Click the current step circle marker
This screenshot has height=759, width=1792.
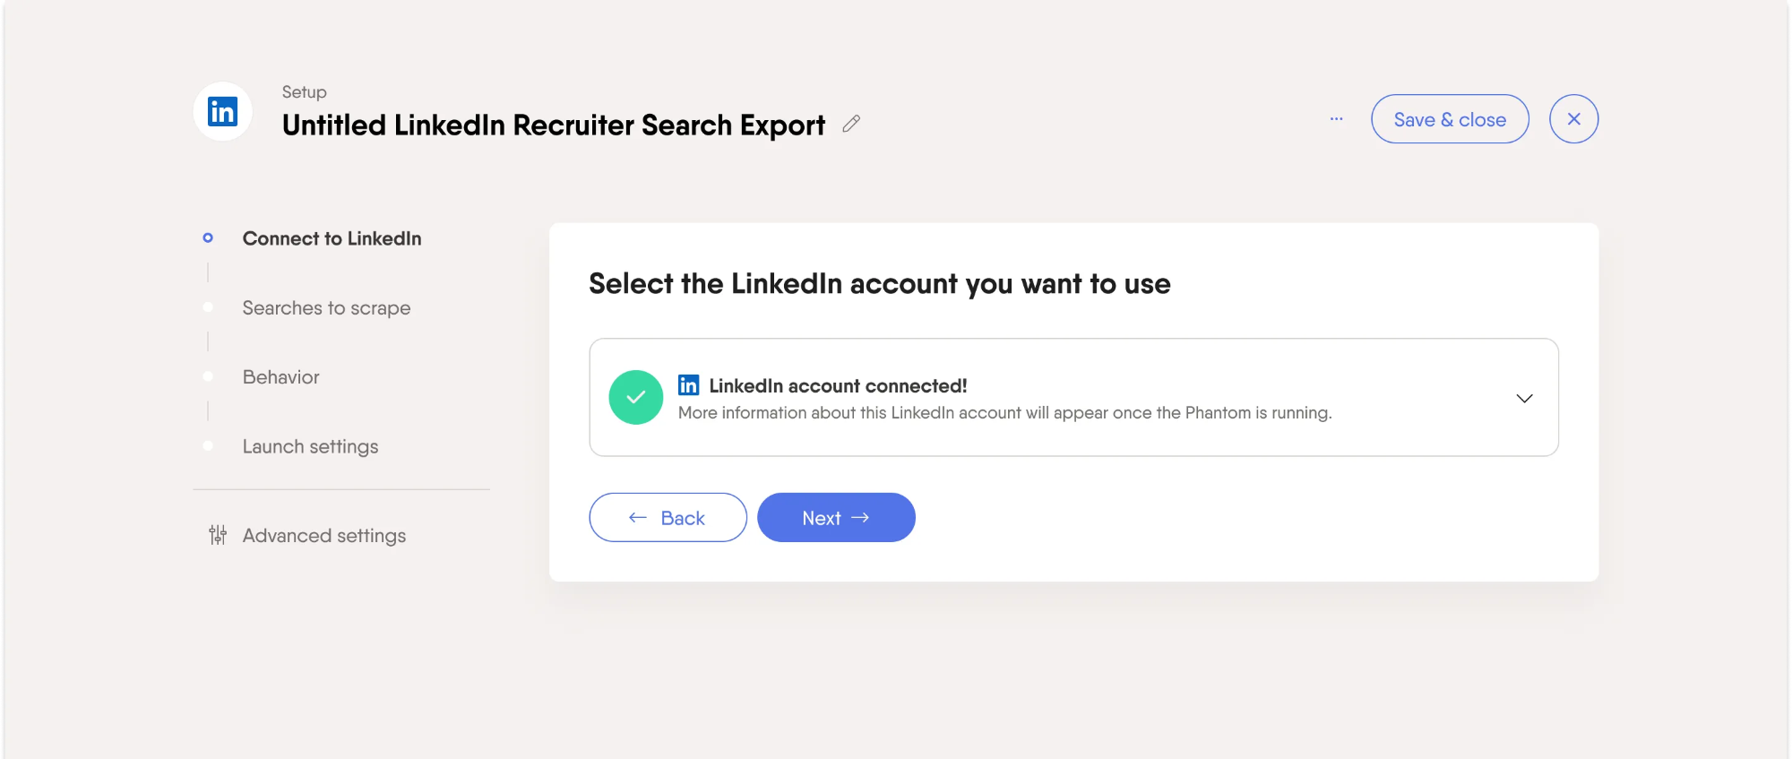click(x=208, y=238)
